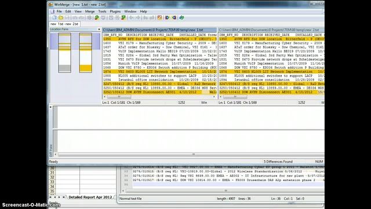Open the Edit menu

(68, 12)
